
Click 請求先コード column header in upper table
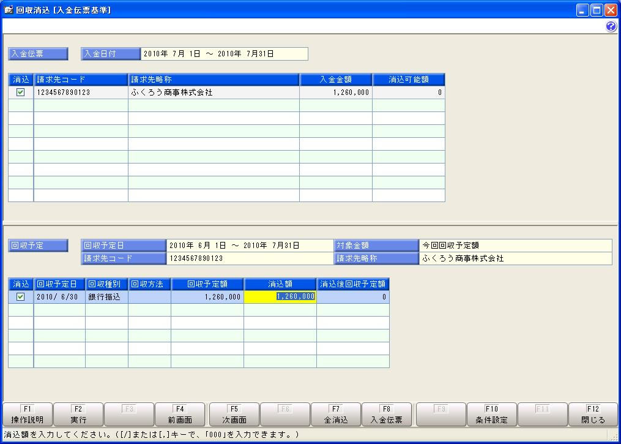(x=81, y=80)
